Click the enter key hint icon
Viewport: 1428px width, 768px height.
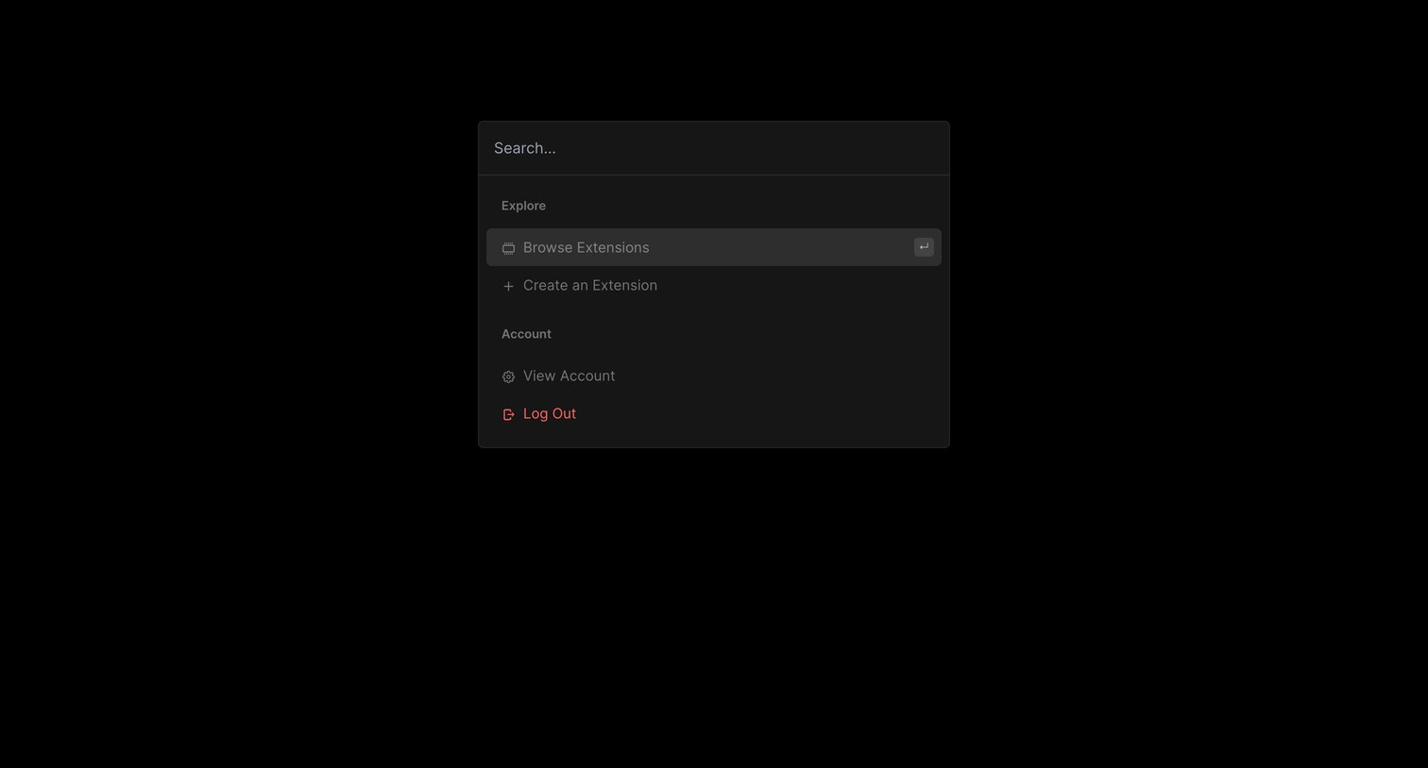(x=924, y=247)
